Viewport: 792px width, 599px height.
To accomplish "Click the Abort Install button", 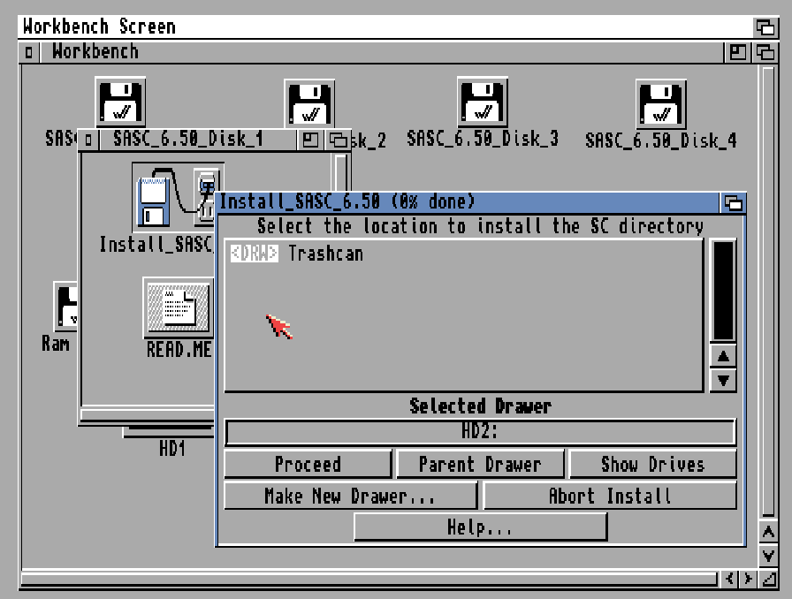I will tap(610, 496).
